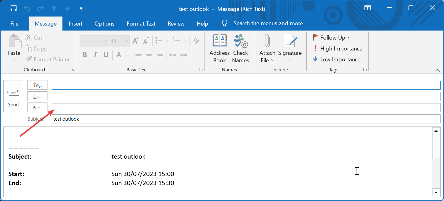The height and width of the screenshot is (201, 444).
Task: Click the Format Painter brush
Action: click(x=29, y=60)
